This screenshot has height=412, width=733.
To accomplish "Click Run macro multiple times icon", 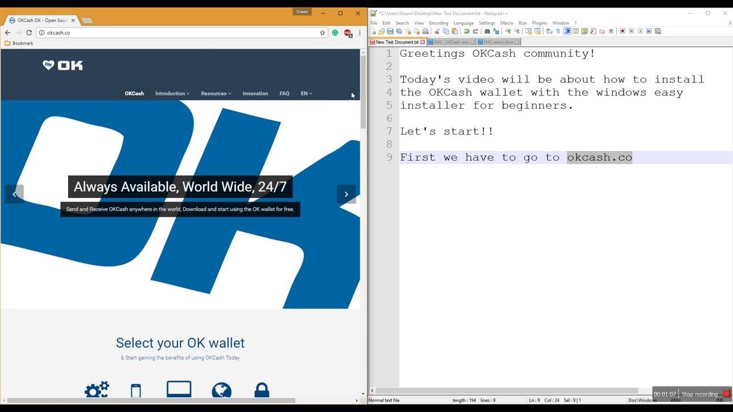I will (649, 31).
